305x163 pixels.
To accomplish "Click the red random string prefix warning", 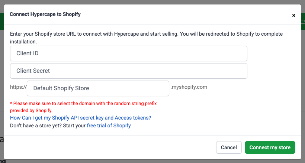I will pos(83,104).
